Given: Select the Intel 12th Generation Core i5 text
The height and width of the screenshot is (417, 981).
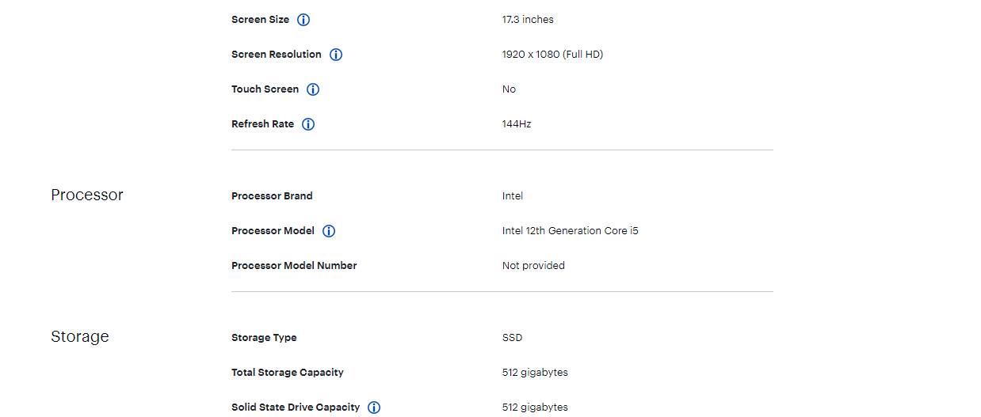Looking at the screenshot, I should point(571,231).
